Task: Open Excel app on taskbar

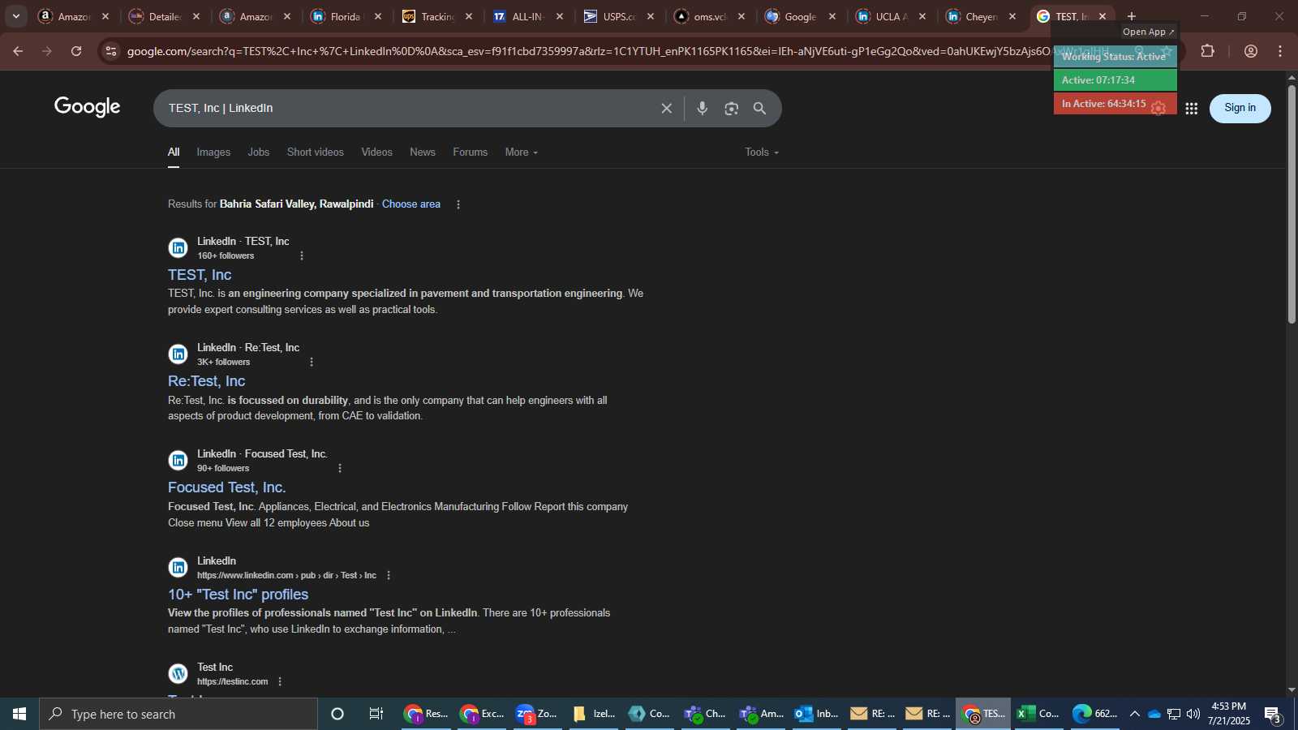Action: (1038, 714)
